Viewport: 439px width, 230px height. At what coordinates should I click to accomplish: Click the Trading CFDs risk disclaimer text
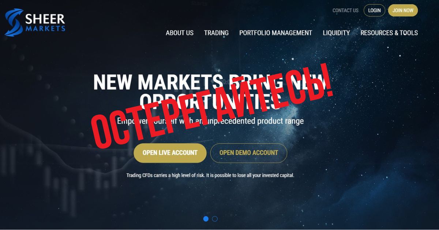click(x=210, y=175)
